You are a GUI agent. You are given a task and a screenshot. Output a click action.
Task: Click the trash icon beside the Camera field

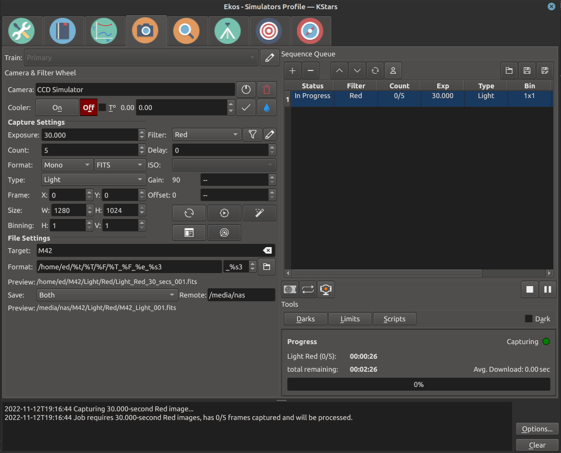click(266, 89)
